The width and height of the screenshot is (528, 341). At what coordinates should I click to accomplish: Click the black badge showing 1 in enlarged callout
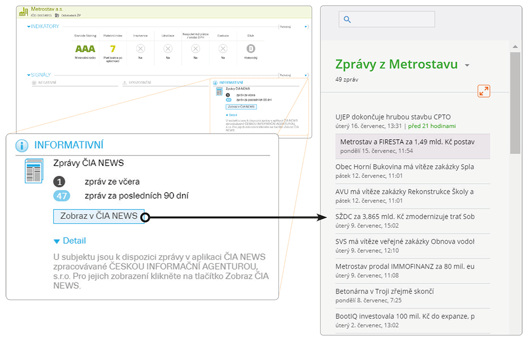(x=59, y=182)
